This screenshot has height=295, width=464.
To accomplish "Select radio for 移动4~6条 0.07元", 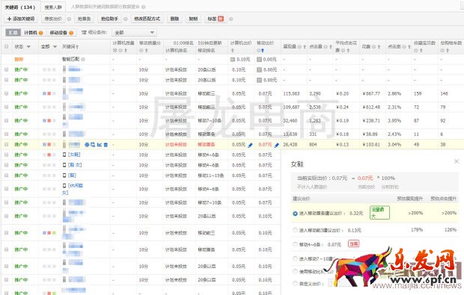I will click(x=295, y=244).
